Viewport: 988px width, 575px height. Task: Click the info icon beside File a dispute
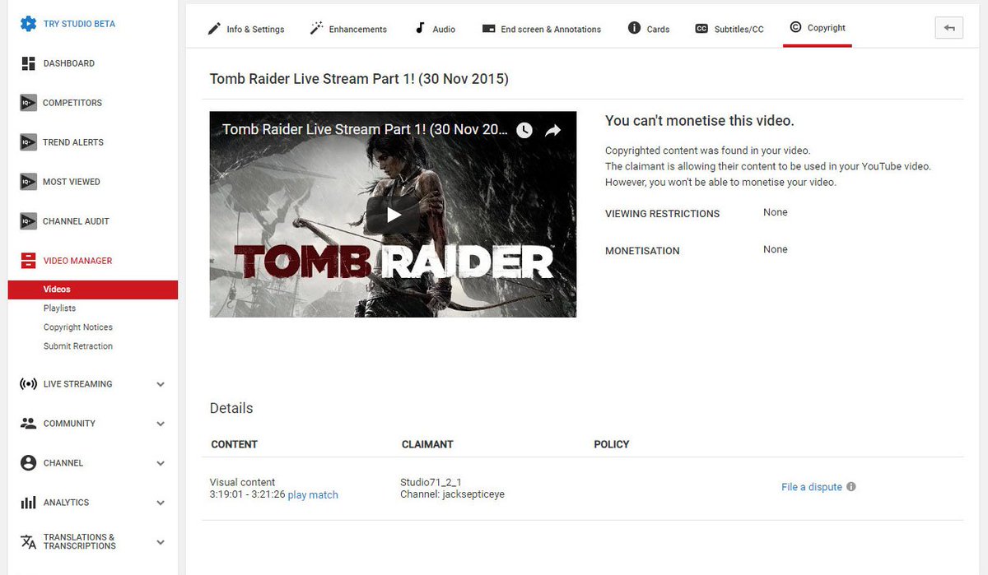(x=851, y=486)
